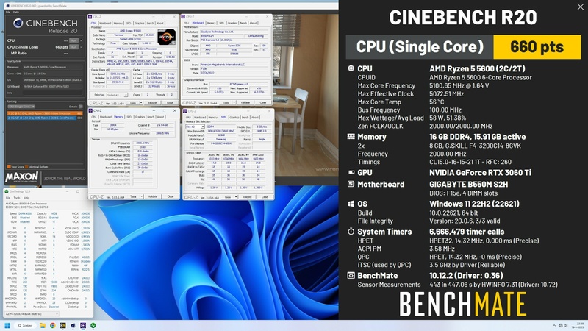Open the Help menu in ZenTimings
This screenshot has width=588, height=331.
pos(26,197)
